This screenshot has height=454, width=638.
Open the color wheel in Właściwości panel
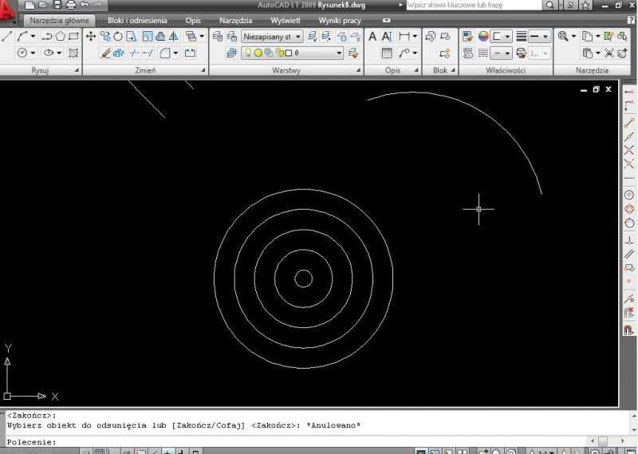482,37
